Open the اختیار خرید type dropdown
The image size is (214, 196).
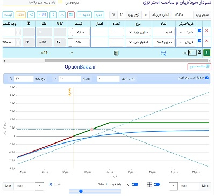[138, 42]
